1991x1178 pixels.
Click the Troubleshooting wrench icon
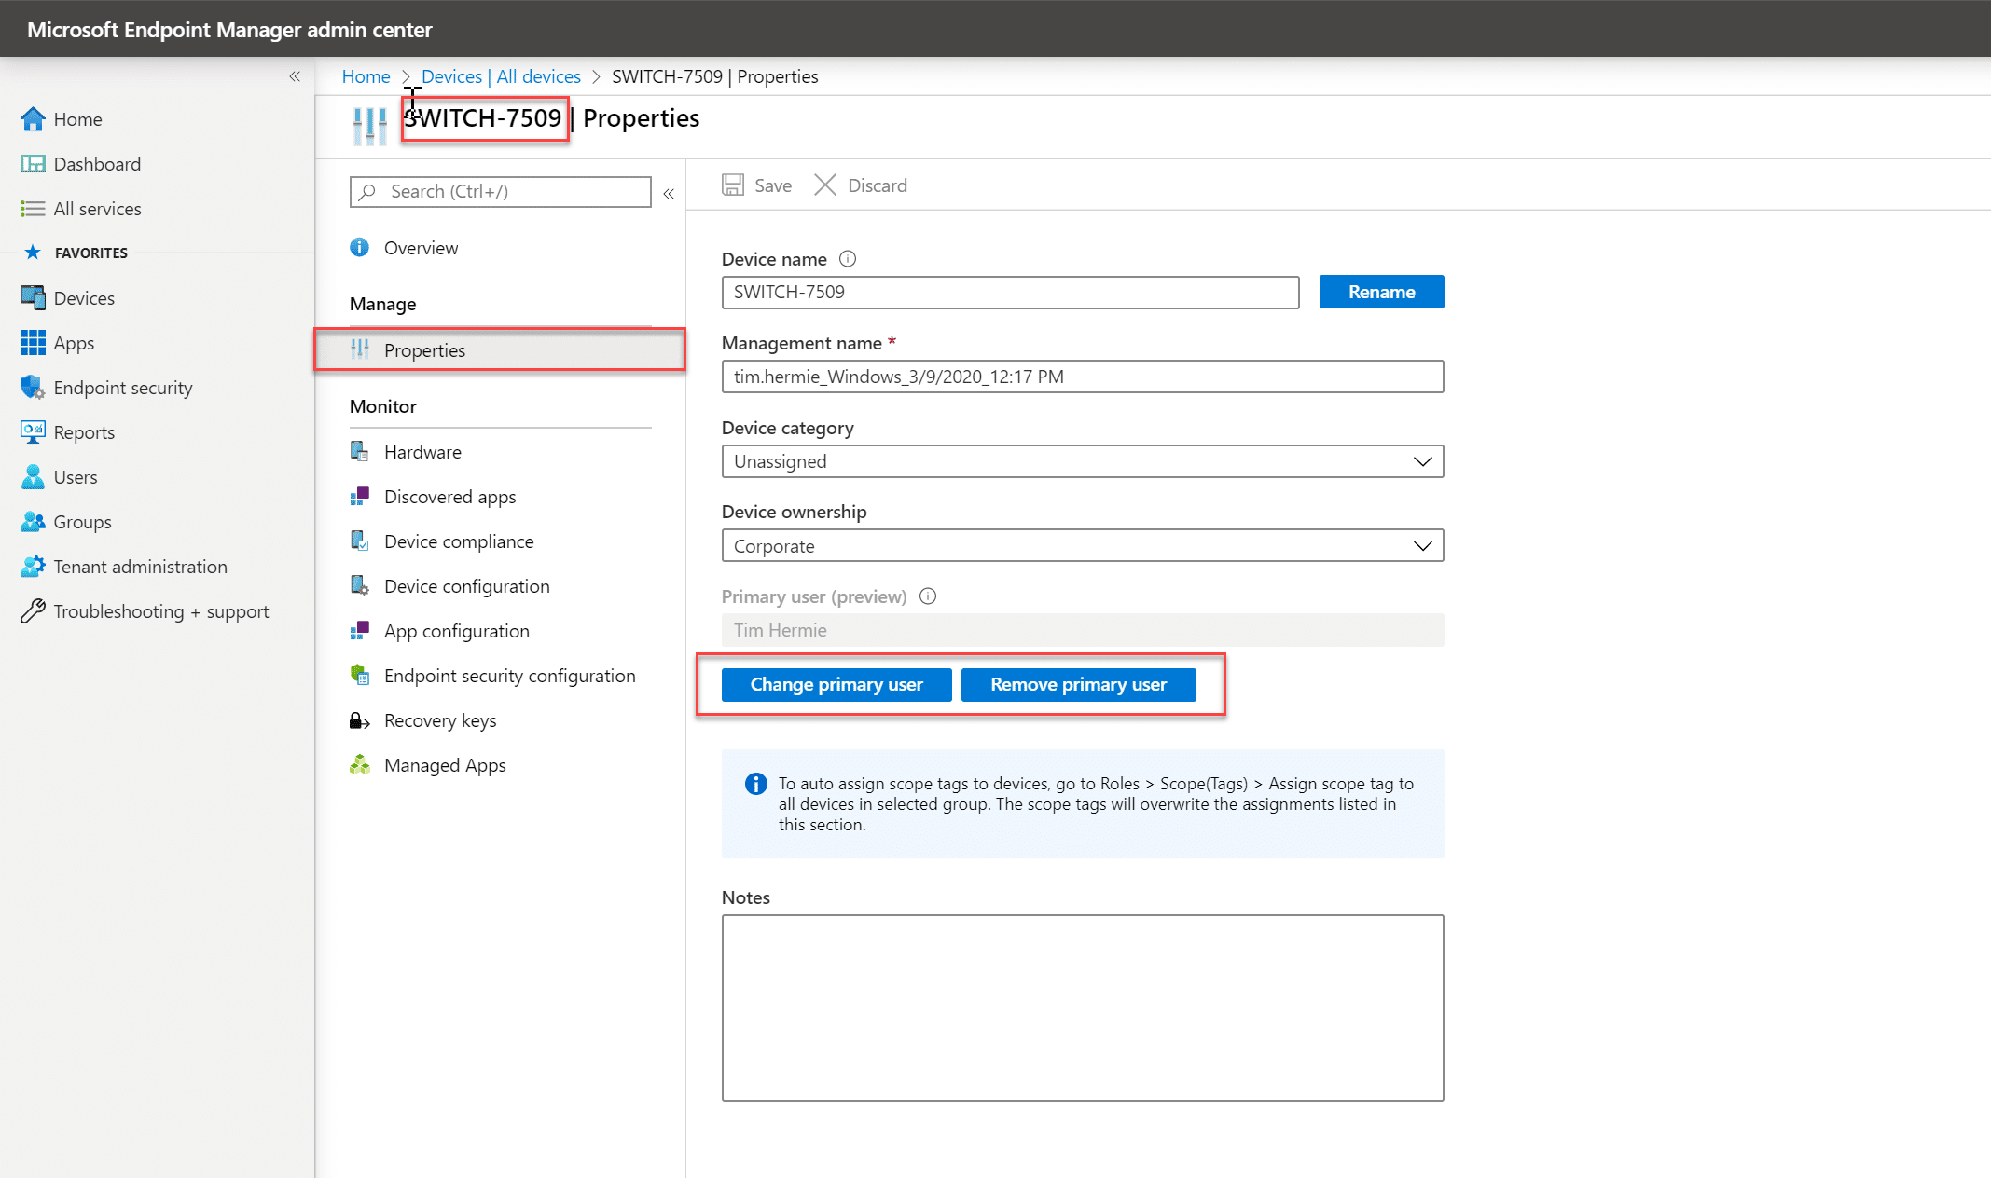[x=33, y=611]
